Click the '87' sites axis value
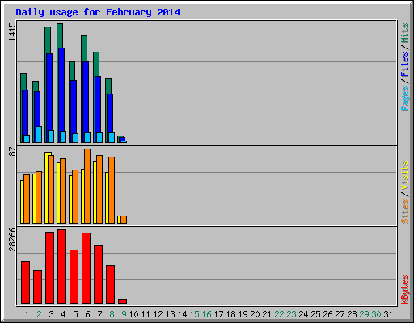 [x=12, y=152]
